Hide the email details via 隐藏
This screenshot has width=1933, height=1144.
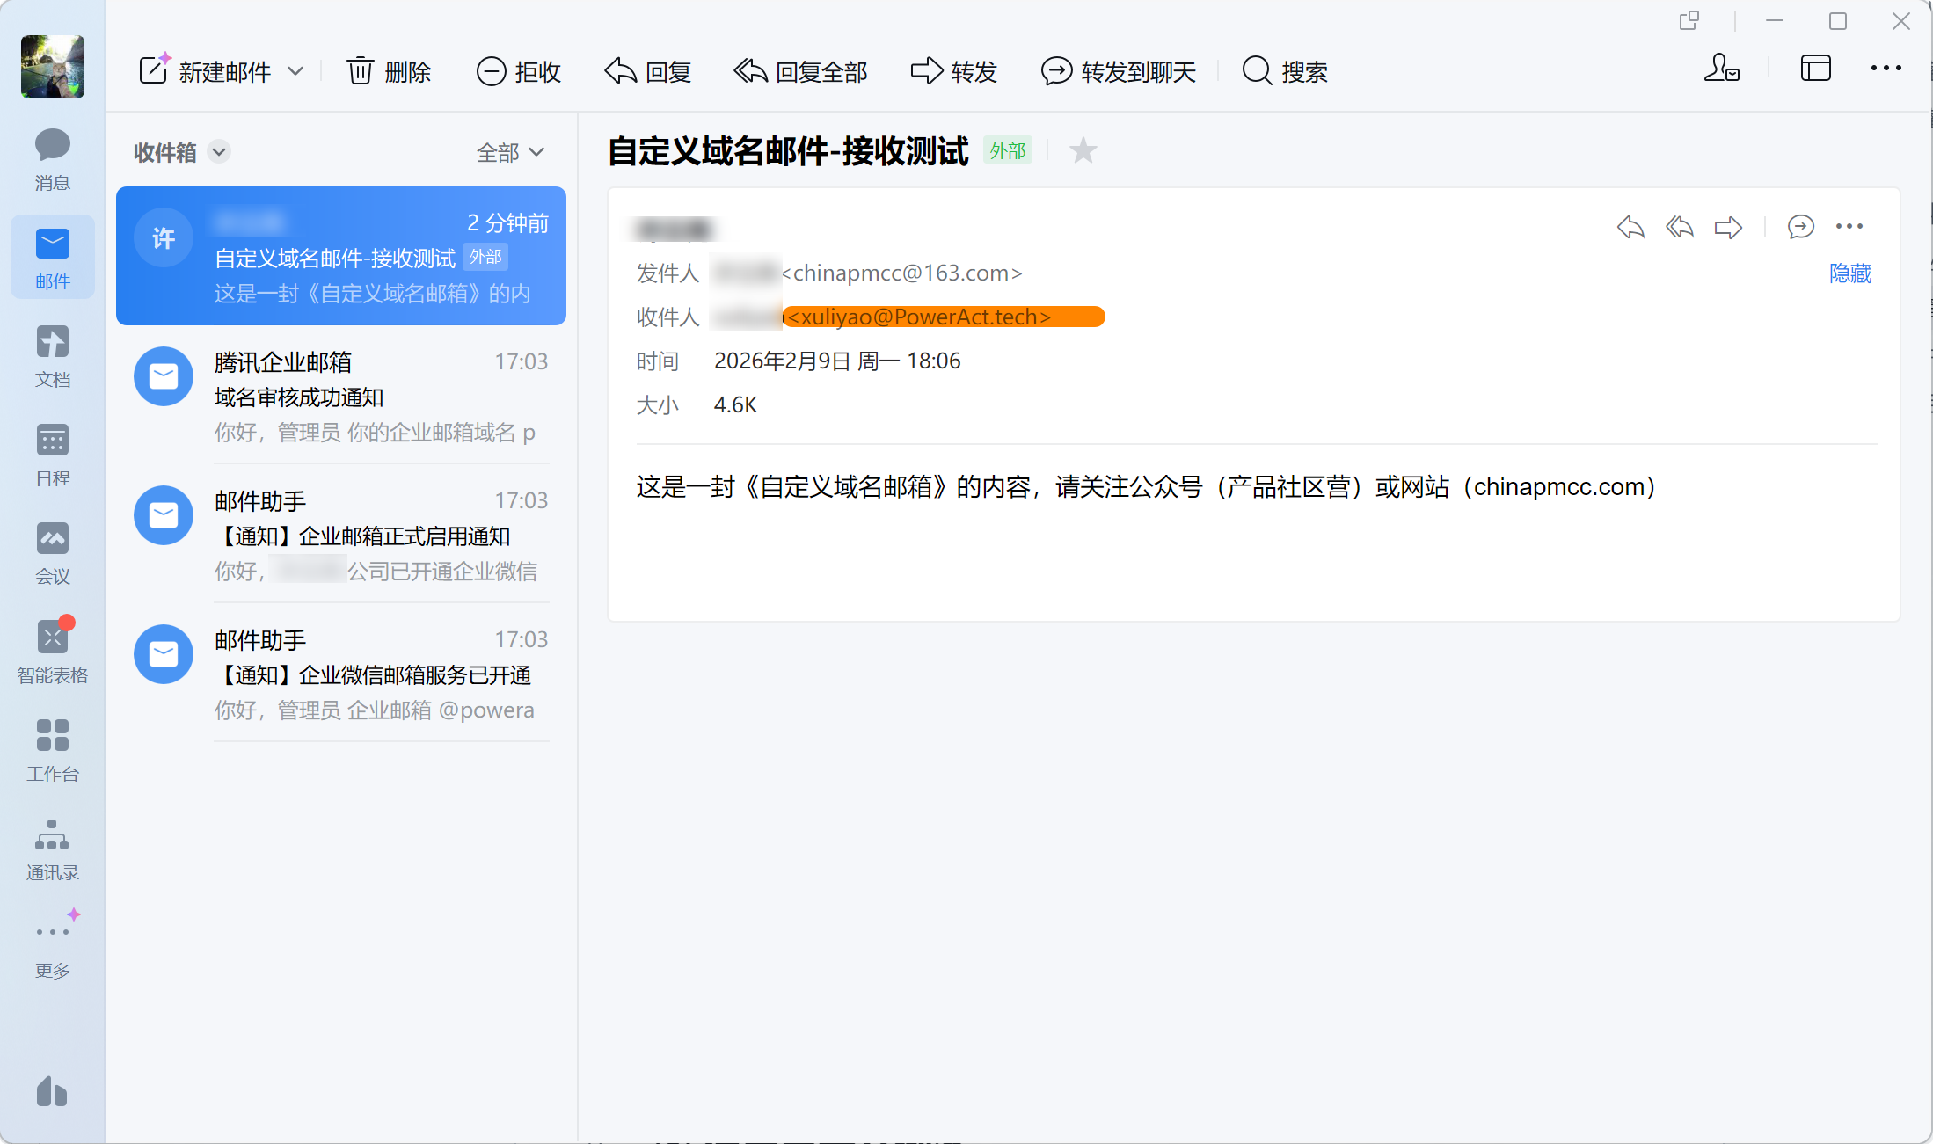pos(1849,273)
